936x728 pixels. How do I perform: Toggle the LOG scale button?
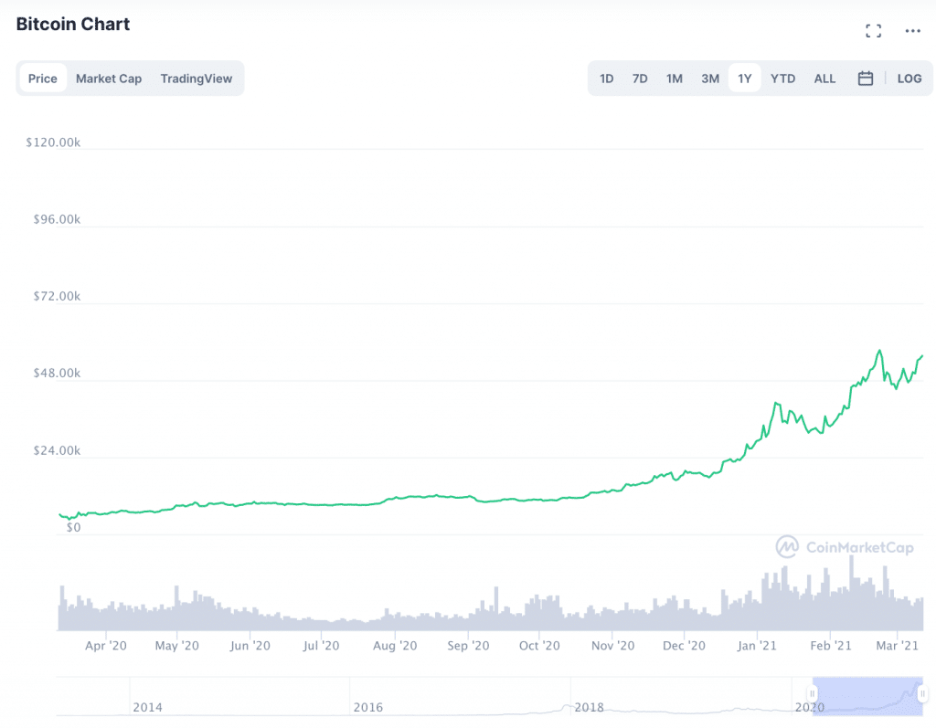pyautogui.click(x=909, y=79)
